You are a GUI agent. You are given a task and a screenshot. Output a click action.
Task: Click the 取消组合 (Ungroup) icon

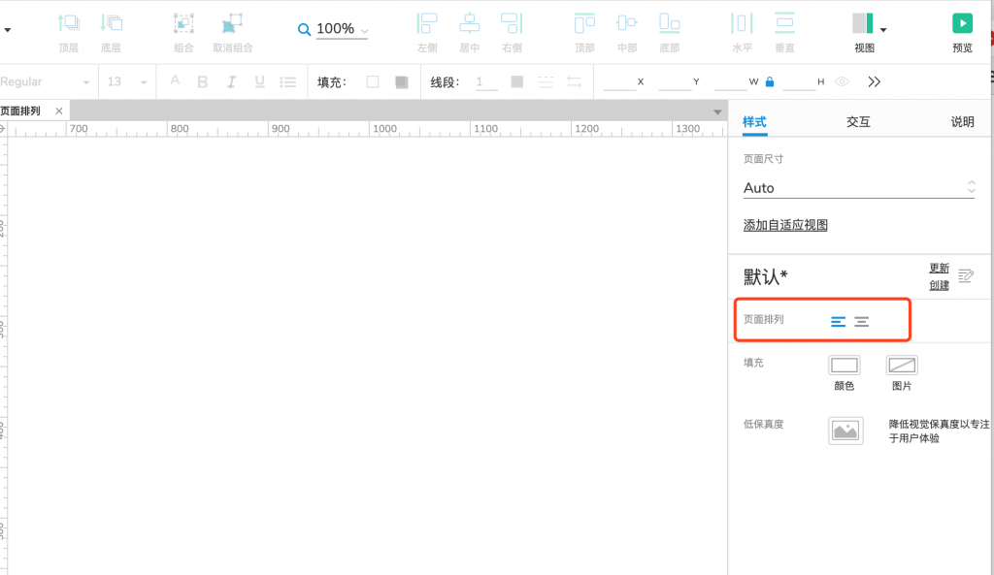point(232,24)
